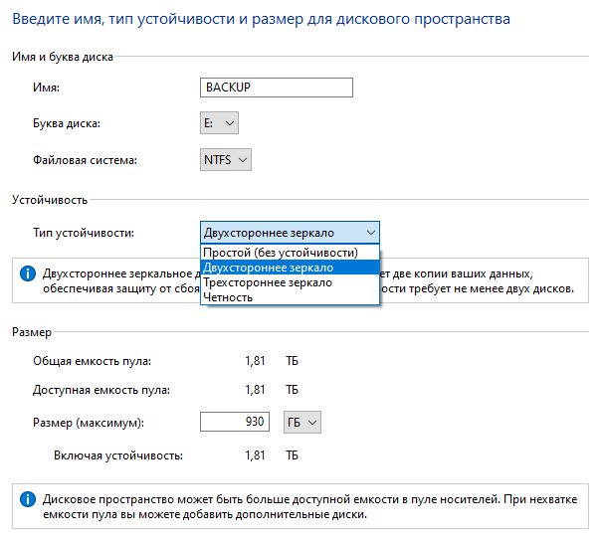
Task: Select Трехстороннее зеркало from the list
Action: click(x=269, y=282)
